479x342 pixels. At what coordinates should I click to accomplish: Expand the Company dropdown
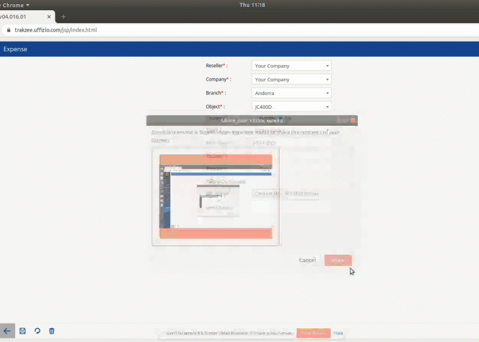(x=291, y=79)
